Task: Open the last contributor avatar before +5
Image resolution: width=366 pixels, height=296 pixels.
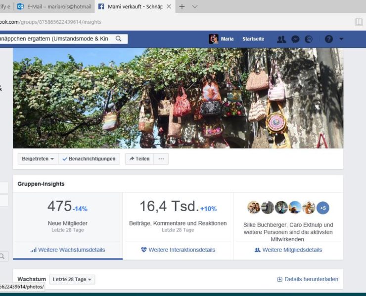Action: [x=309, y=208]
